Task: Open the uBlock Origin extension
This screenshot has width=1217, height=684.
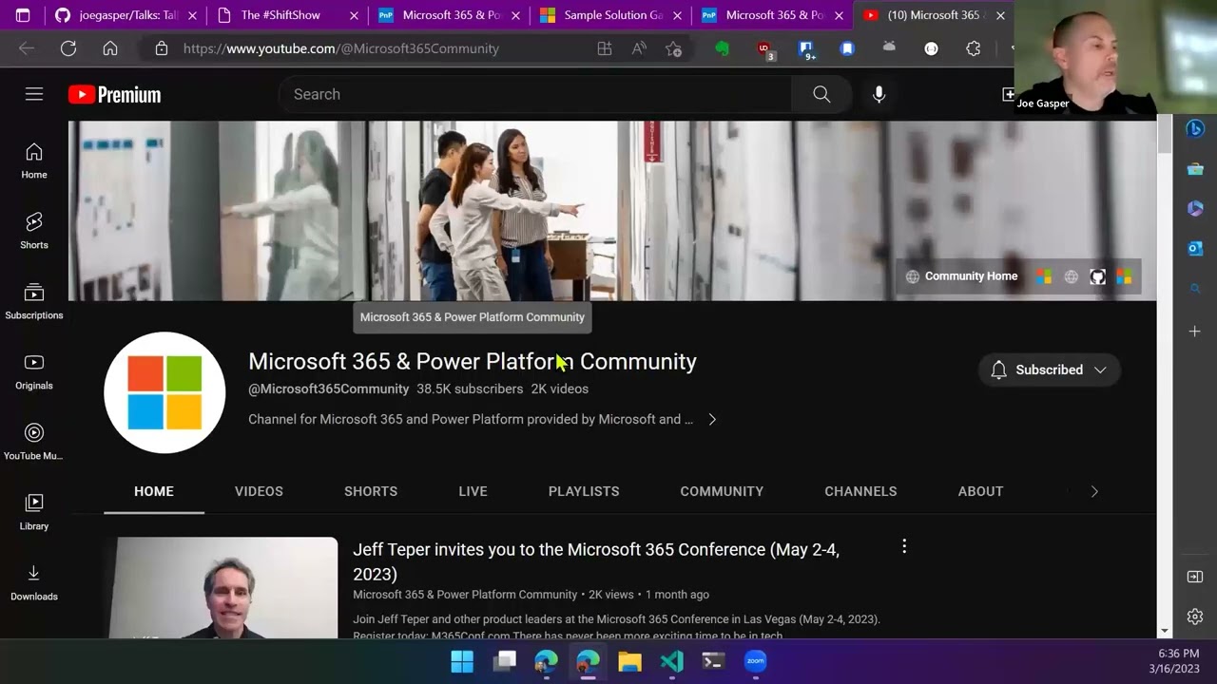Action: coord(764,48)
